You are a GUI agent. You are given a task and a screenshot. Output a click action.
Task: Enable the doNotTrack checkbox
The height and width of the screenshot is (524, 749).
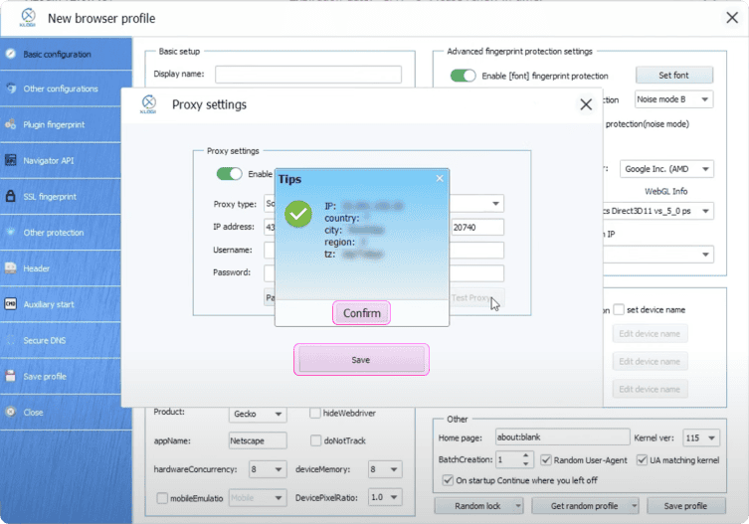point(315,440)
